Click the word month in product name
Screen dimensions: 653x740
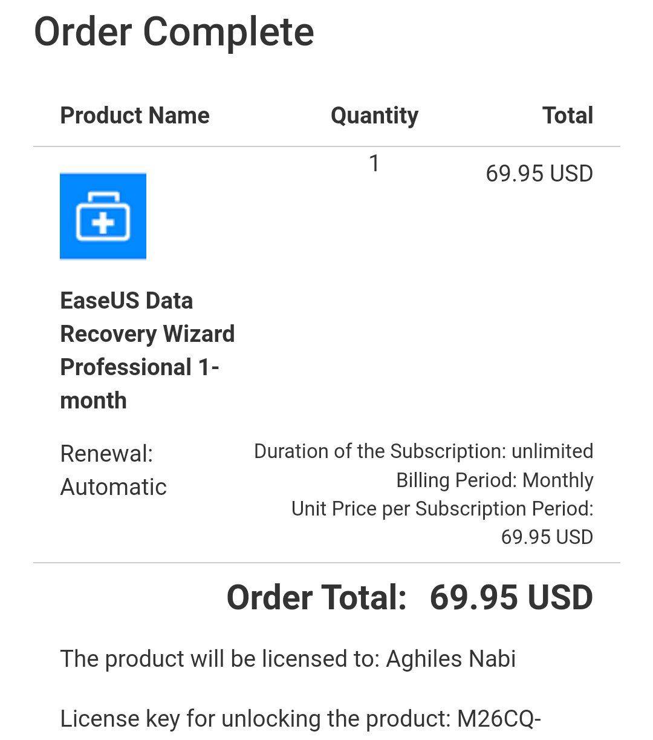click(x=93, y=401)
